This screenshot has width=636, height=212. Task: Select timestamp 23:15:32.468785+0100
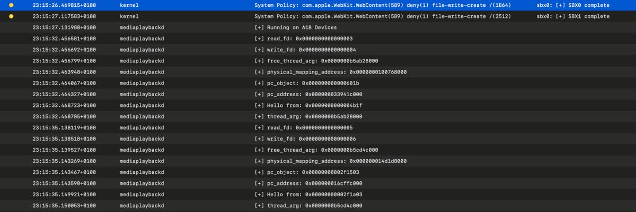[64, 116]
